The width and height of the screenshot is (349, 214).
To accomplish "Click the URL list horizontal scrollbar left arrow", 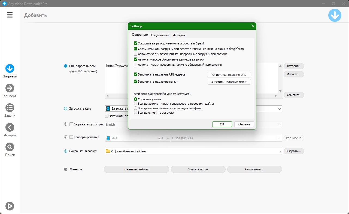I will click(x=107, y=96).
